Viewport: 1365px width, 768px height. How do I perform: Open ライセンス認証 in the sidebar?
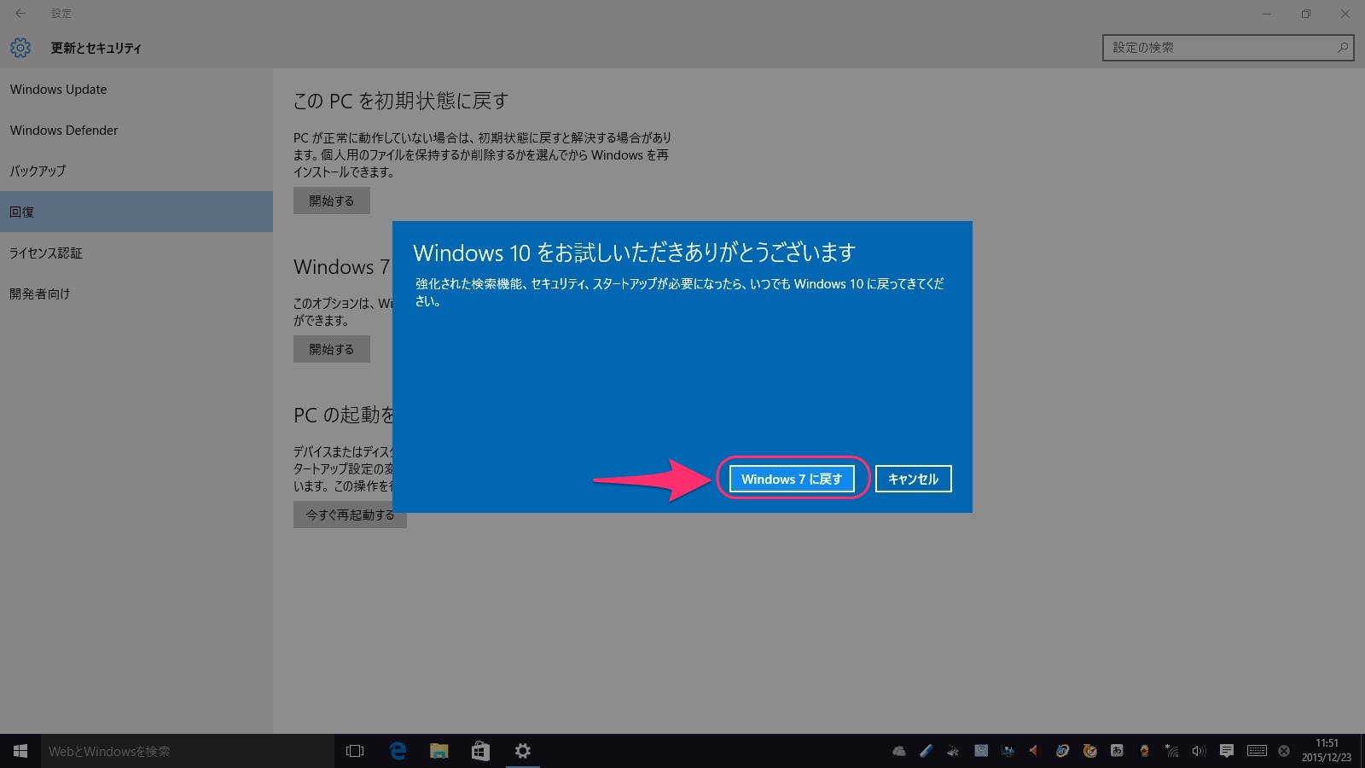click(136, 253)
